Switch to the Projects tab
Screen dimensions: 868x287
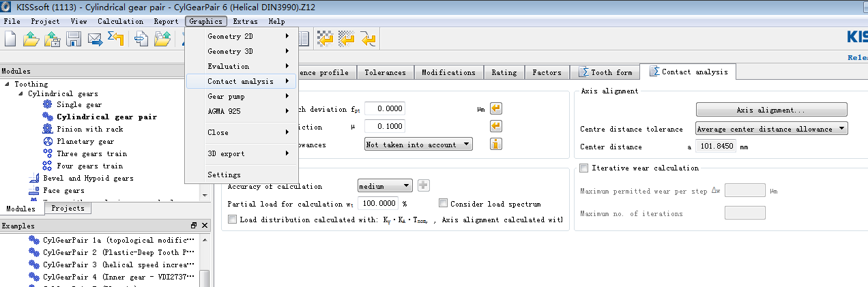(x=68, y=209)
